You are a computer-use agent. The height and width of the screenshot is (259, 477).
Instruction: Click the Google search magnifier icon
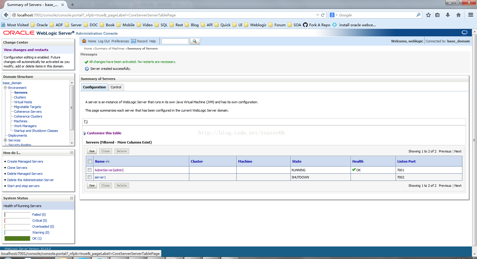pyautogui.click(x=418, y=15)
